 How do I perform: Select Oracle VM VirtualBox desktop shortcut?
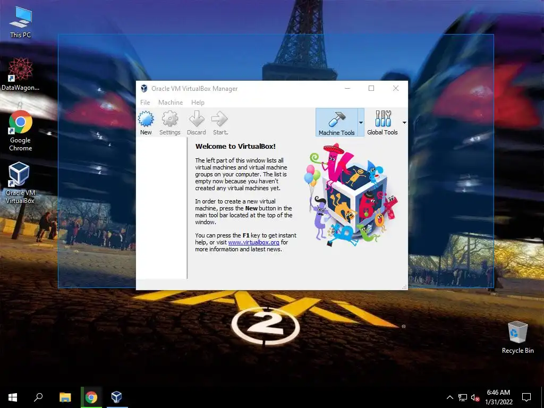[20, 183]
